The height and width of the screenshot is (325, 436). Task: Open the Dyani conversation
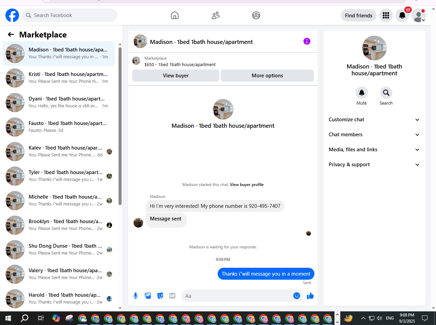(x=59, y=103)
